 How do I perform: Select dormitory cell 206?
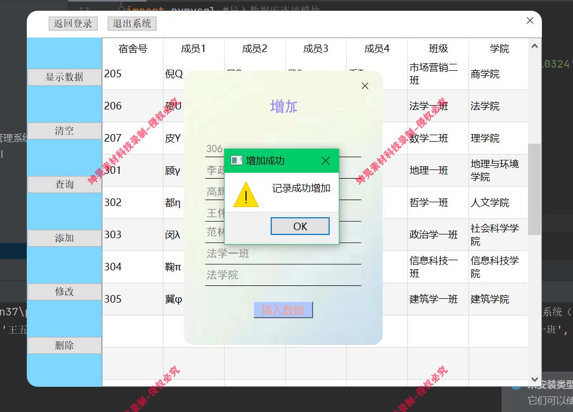coord(132,106)
